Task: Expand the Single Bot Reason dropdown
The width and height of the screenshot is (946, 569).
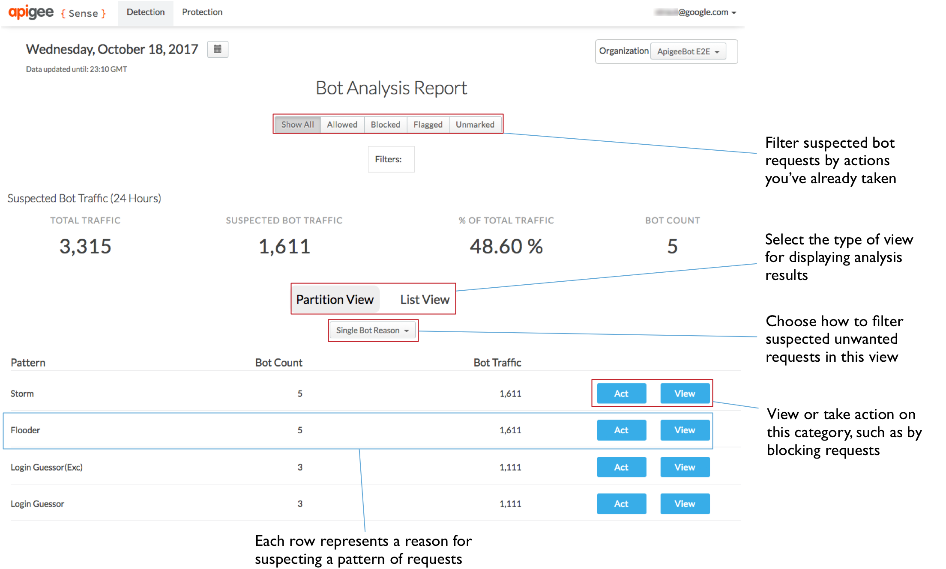Action: click(372, 331)
